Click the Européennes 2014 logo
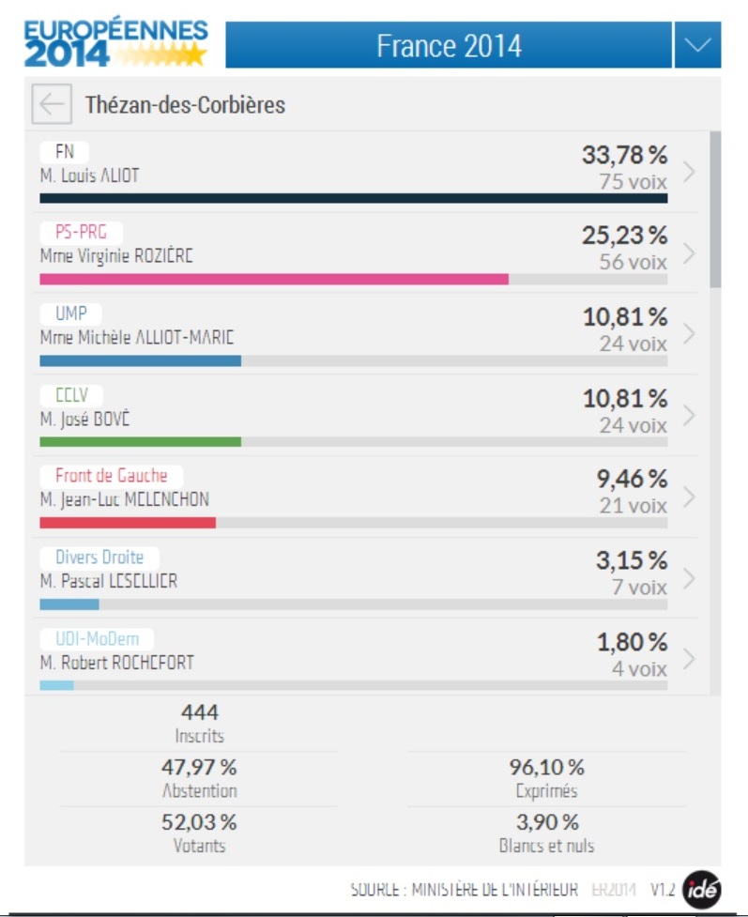 pos(115,43)
